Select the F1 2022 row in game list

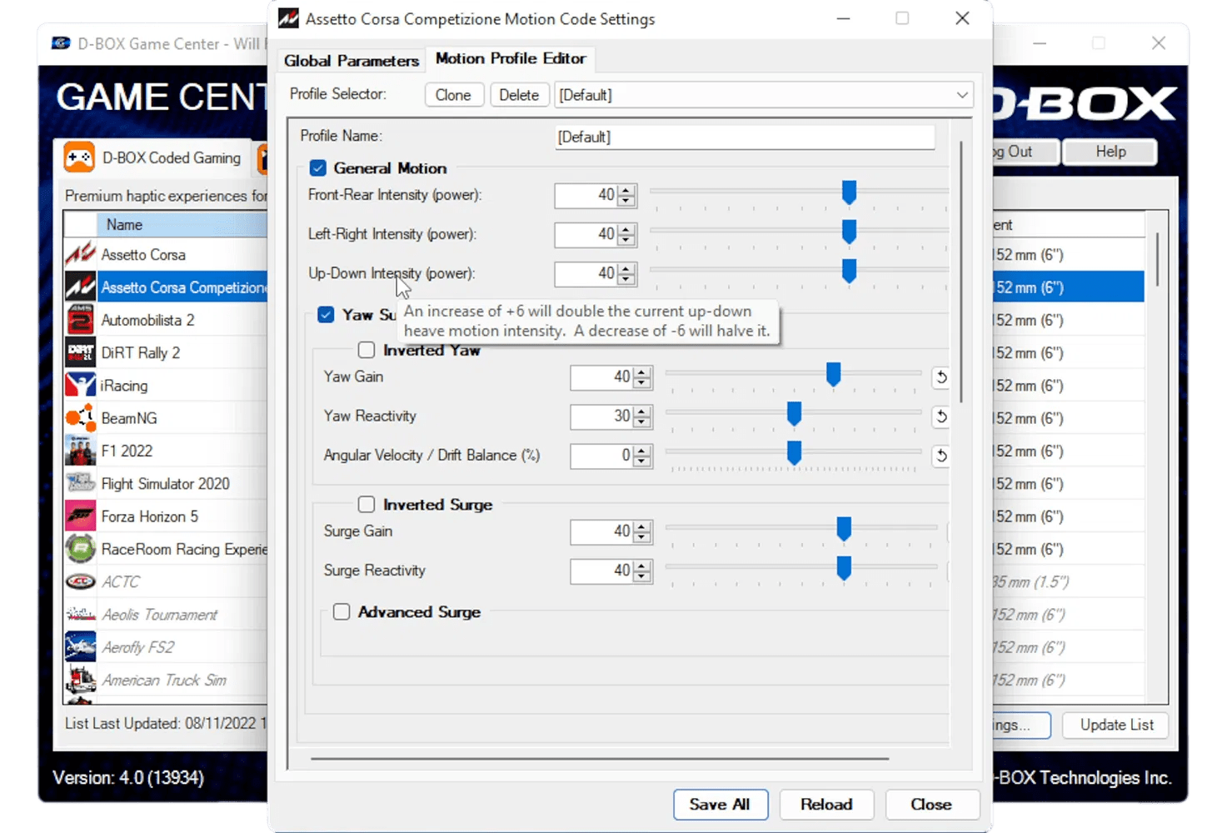pyautogui.click(x=166, y=451)
